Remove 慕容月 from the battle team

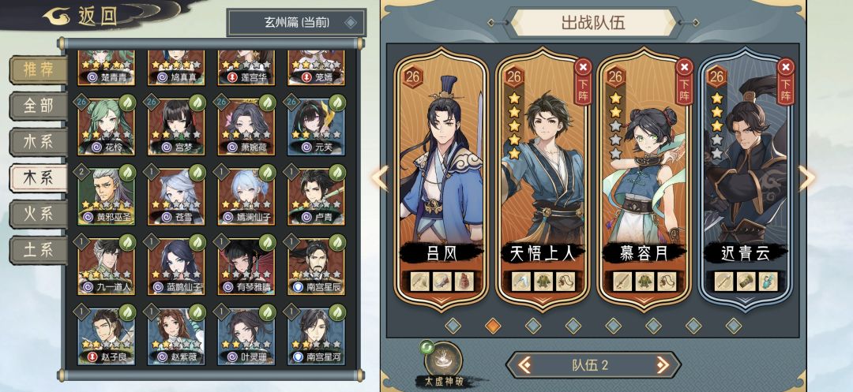684,81
